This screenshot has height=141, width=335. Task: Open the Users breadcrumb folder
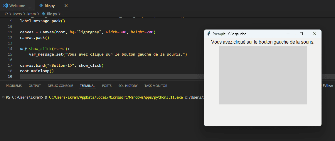click(17, 14)
